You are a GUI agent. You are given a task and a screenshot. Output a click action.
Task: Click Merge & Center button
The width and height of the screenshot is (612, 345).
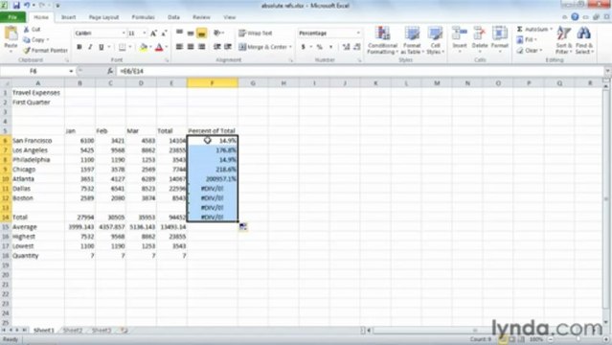[x=262, y=47]
